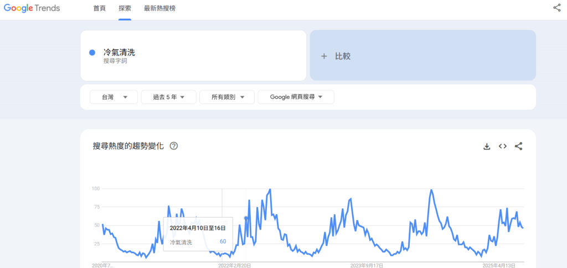The height and width of the screenshot is (268, 567).
Task: Download the trend chart data as CSV
Action: (487, 146)
